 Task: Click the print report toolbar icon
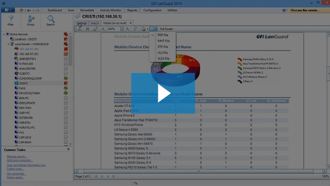click(x=95, y=29)
